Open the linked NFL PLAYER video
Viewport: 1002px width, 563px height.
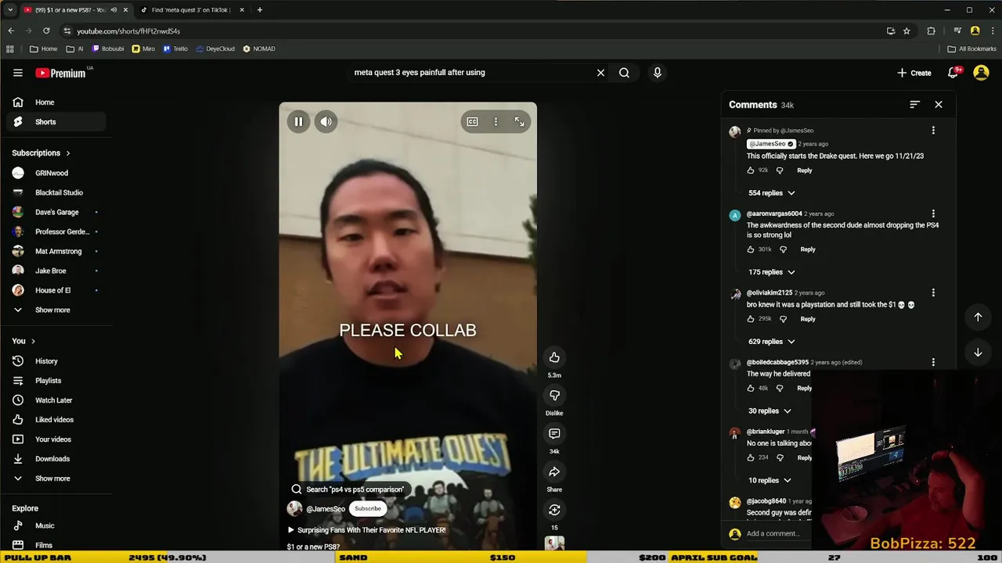point(366,530)
